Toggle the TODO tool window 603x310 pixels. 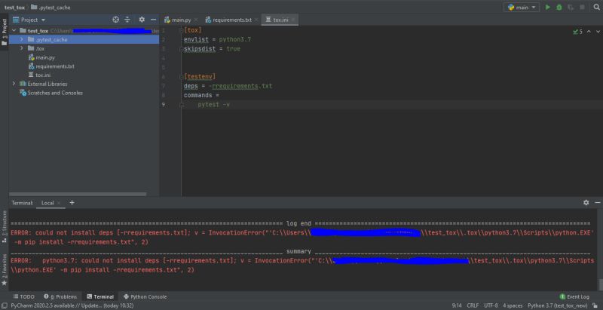click(x=24, y=296)
